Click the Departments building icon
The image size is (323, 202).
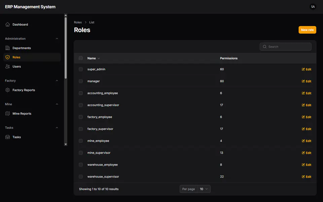point(8,48)
